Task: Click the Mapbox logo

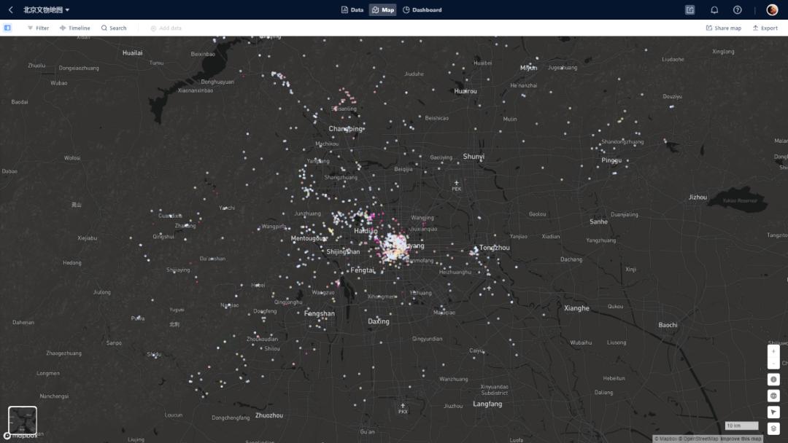Action: tap(20, 436)
